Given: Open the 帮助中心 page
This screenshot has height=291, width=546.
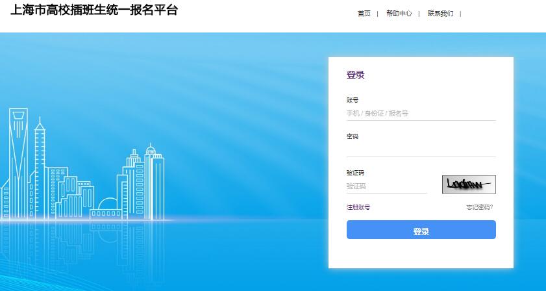Looking at the screenshot, I should tap(399, 14).
